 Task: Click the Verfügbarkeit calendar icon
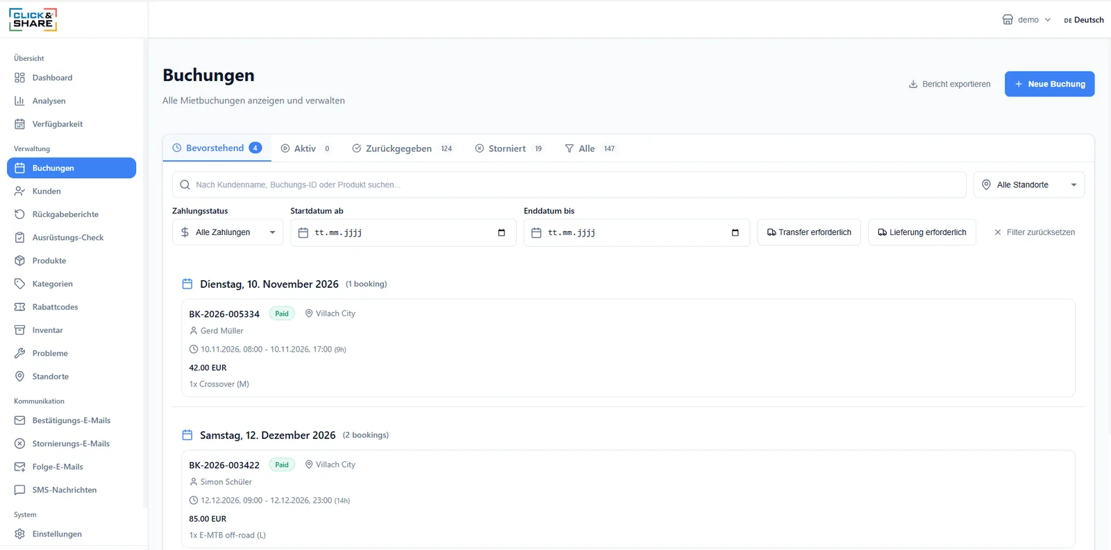tap(19, 124)
